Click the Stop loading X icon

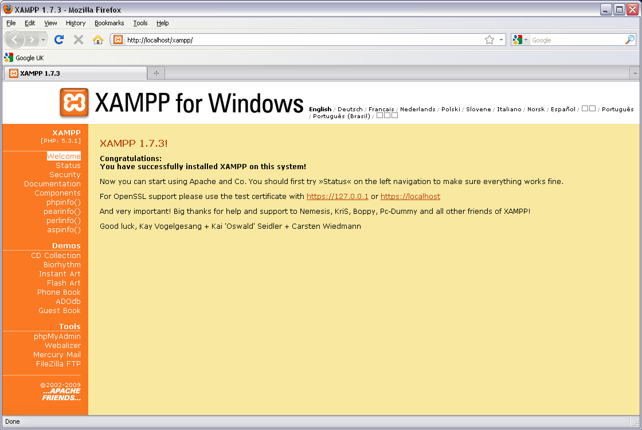[x=79, y=40]
